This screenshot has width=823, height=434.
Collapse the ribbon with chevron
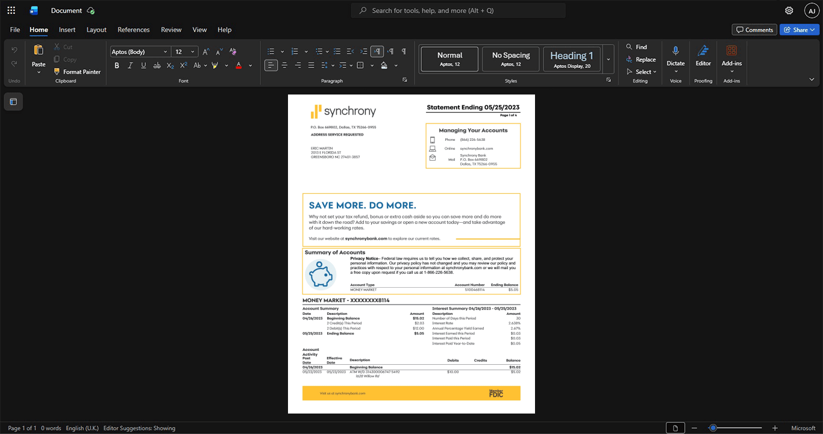click(x=812, y=79)
